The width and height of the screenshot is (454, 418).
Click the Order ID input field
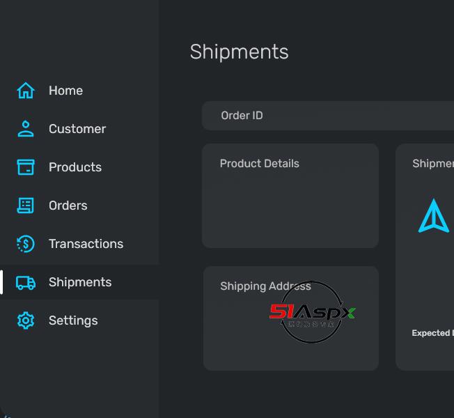327,116
